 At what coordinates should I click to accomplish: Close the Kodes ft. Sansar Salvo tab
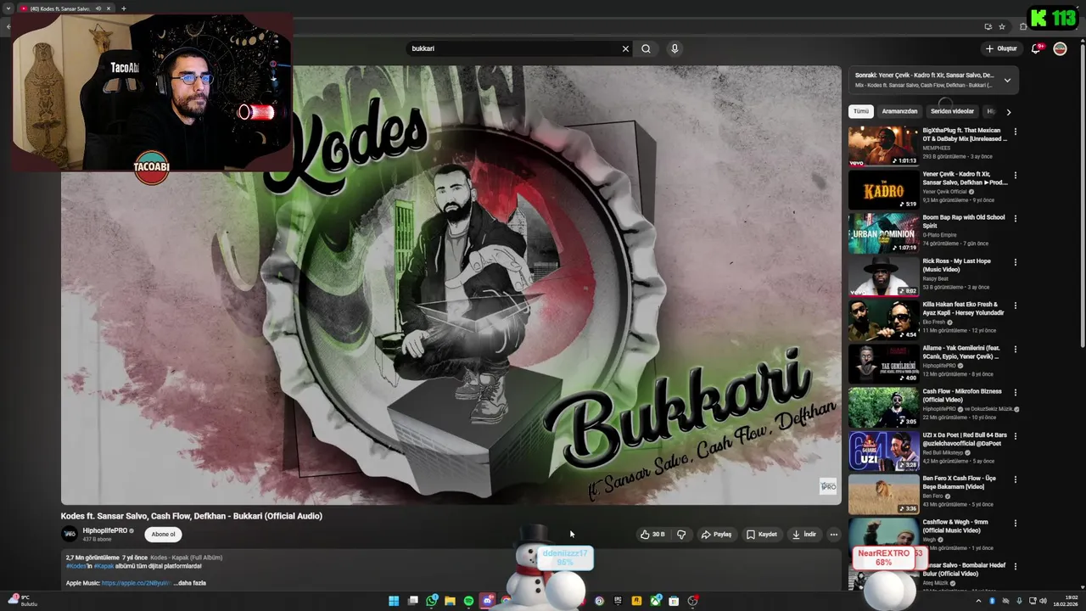pos(110,8)
